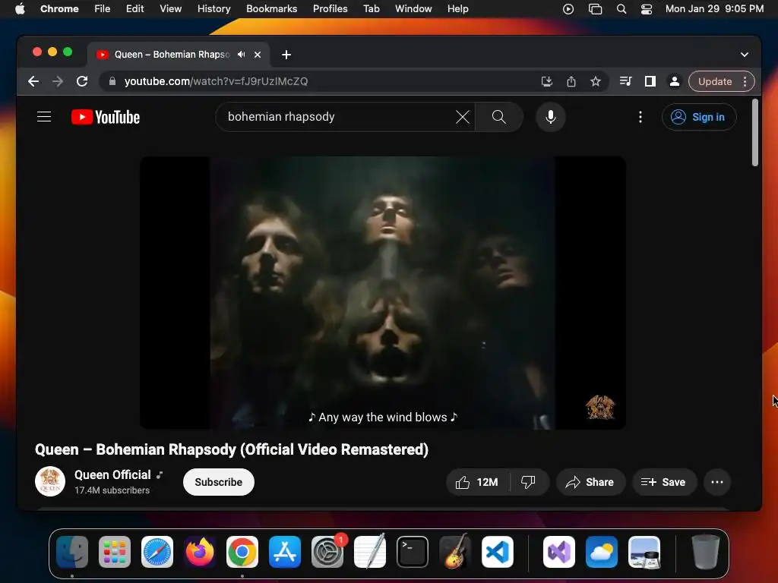Toggle macOS Control Center in menu bar
This screenshot has height=583, width=778.
tap(647, 9)
